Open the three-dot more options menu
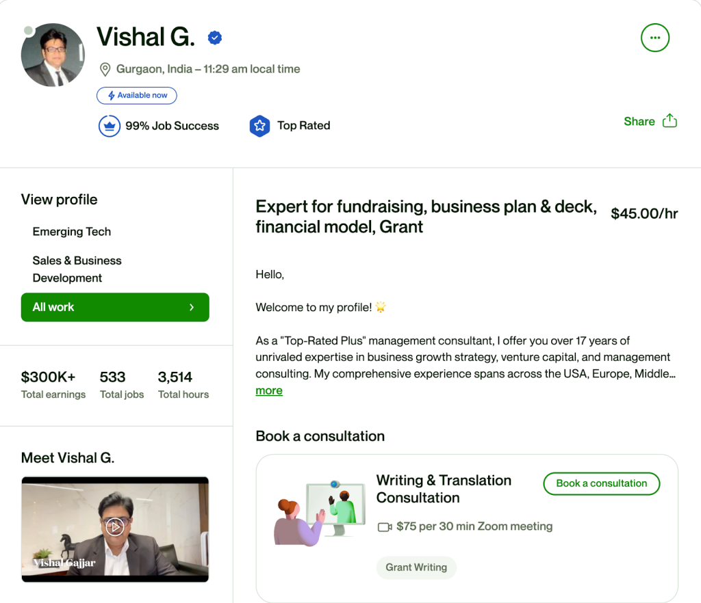The image size is (701, 603). pos(654,38)
